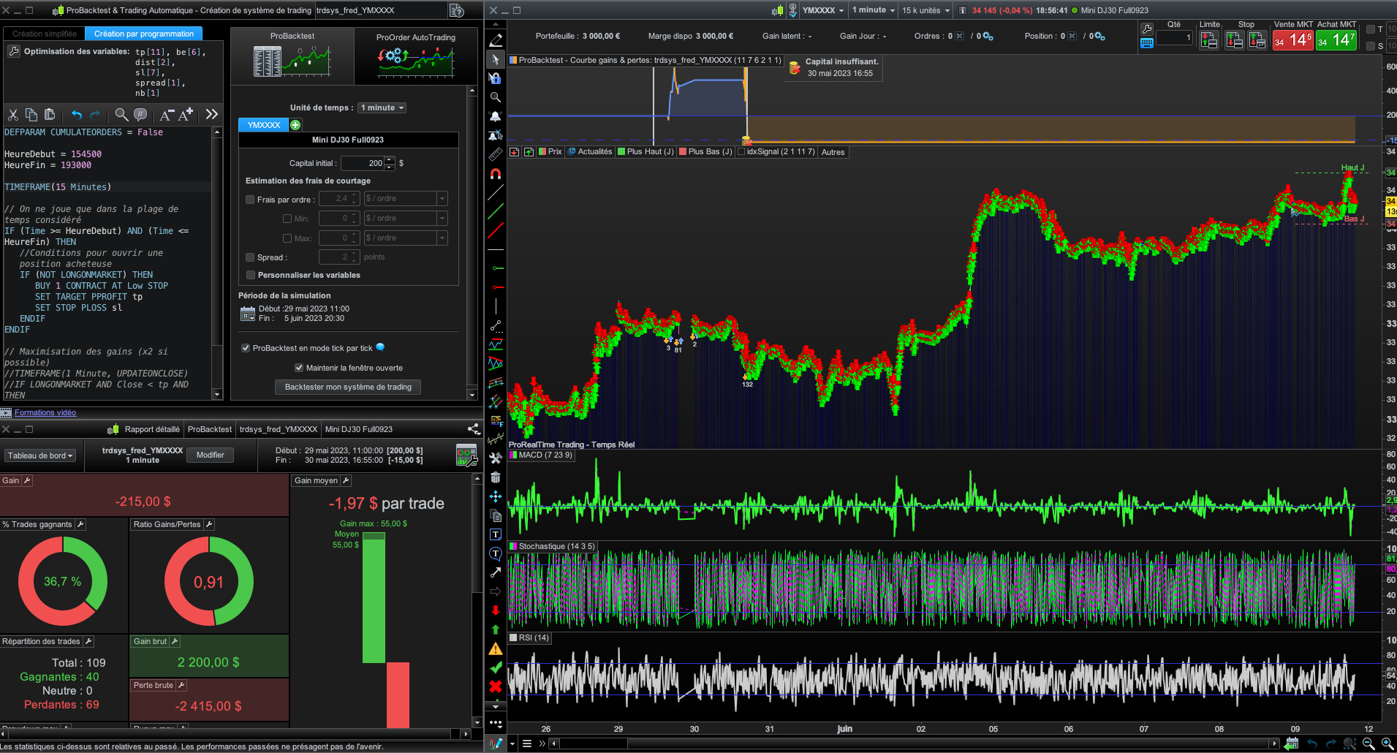Image resolution: width=1397 pixels, height=753 pixels.
Task: Open the Tableau de bord dropdown
Action: click(x=40, y=455)
